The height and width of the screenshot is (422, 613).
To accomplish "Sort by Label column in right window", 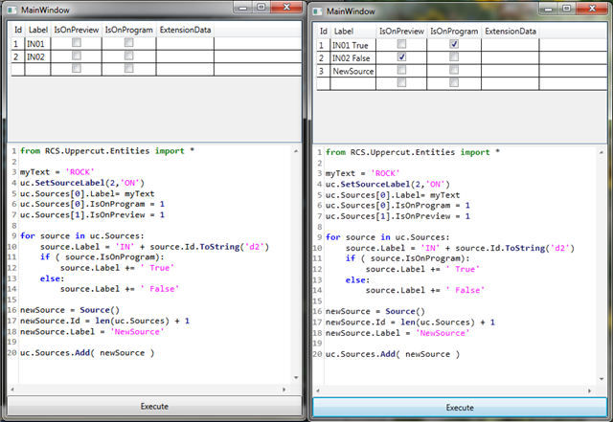I will pos(353,32).
